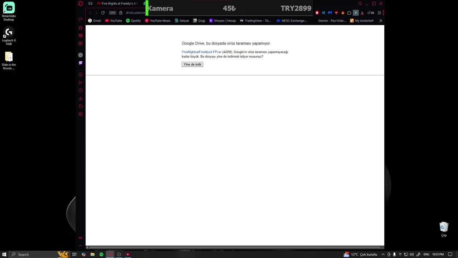Open the FiveNightsatFreddys4-FP.rar file link
Image resolution: width=458 pixels, height=258 pixels.
(x=201, y=52)
